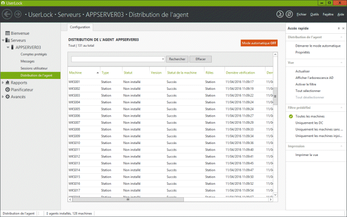Click the APPSERVER03 server icon
Viewport: 347px width, 217px height.
pos(12,47)
